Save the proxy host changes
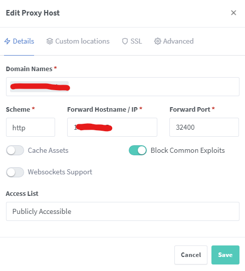Image resolution: width=245 pixels, height=271 pixels. point(225,255)
